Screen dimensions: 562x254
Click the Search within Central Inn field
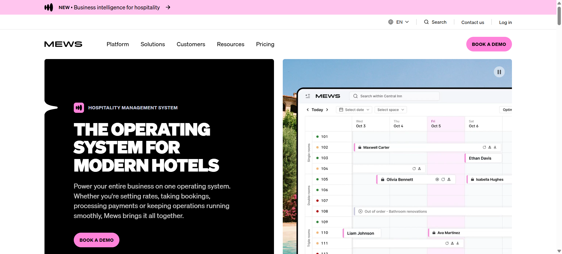[394, 96]
